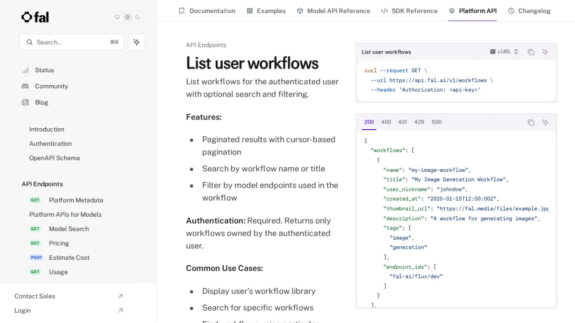This screenshot has width=575, height=323.
Task: Open the OpenAPI Schema page
Action: tap(55, 158)
